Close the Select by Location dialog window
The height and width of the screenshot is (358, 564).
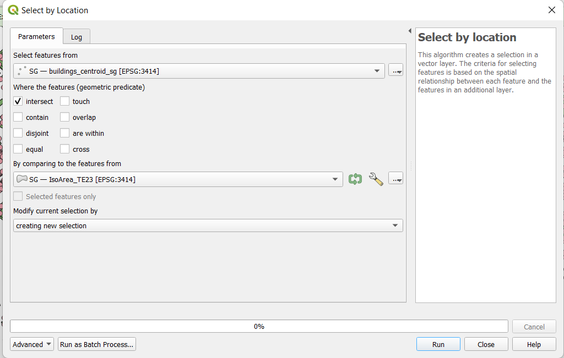point(551,10)
